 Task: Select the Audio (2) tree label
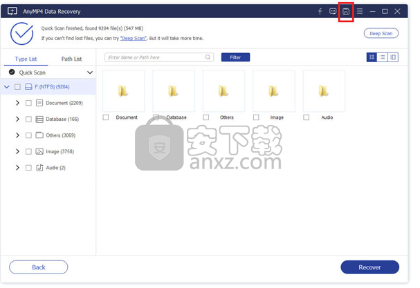(56, 168)
